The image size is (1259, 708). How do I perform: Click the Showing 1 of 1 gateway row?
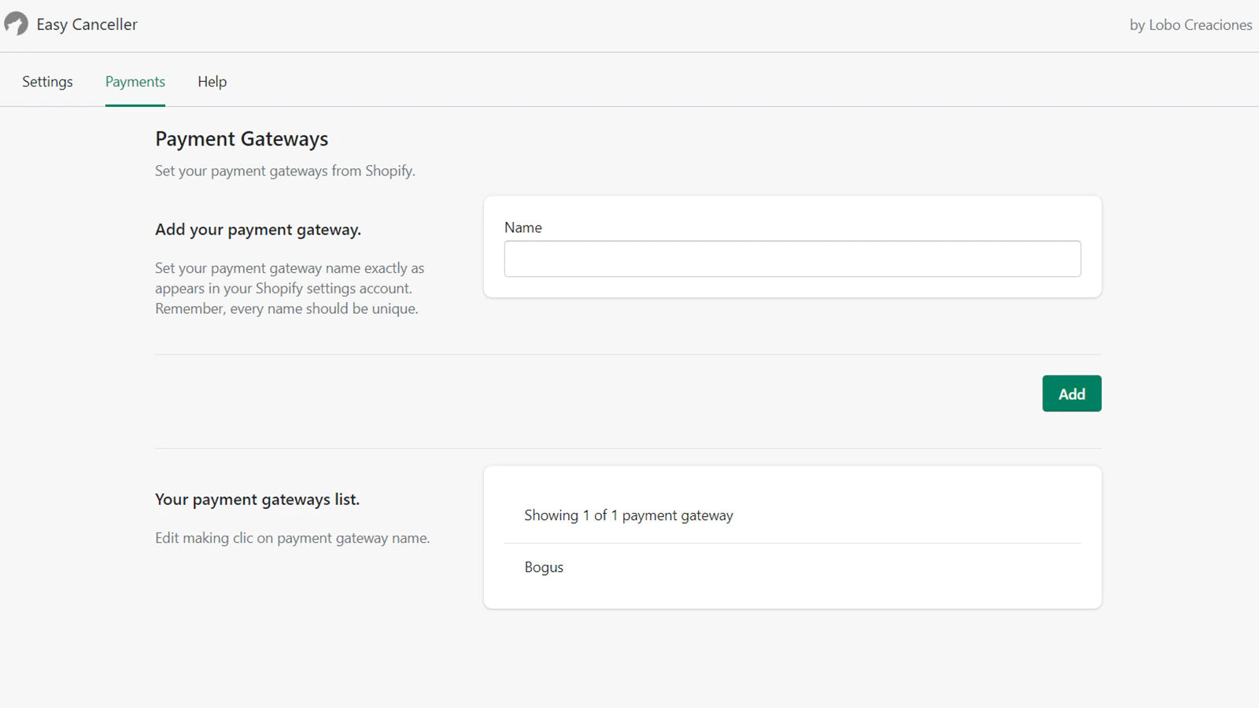tap(628, 515)
